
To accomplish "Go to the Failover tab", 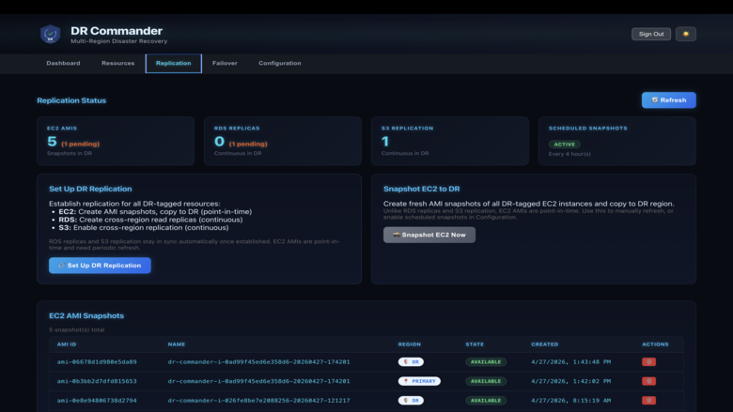I will point(225,63).
